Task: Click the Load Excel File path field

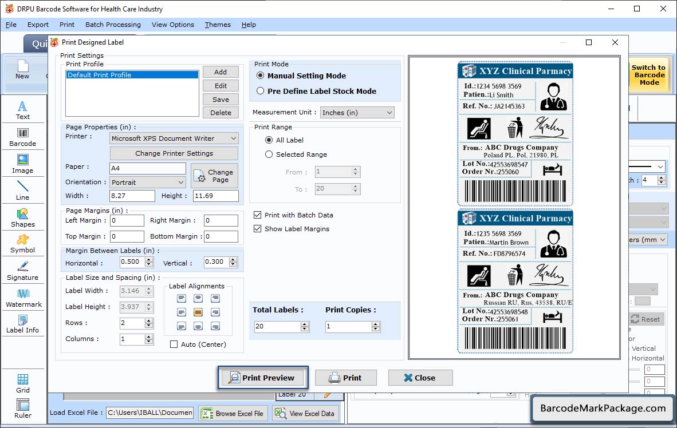Action: pyautogui.click(x=150, y=413)
